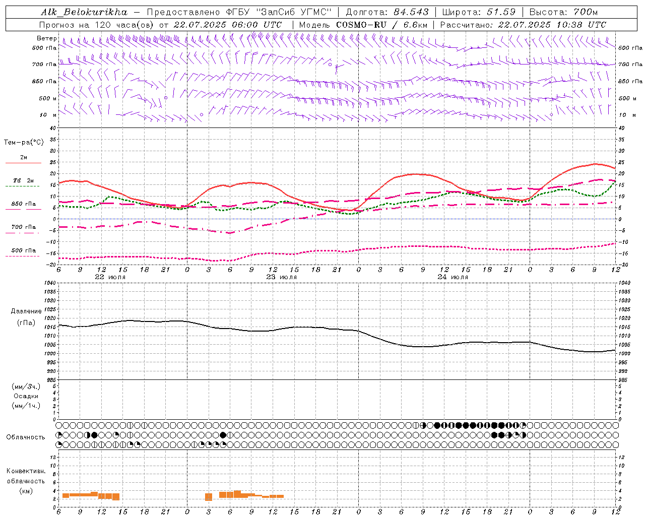Click the 700 гПа temperature legend entry
The width and height of the screenshot is (645, 516).
coord(24,227)
